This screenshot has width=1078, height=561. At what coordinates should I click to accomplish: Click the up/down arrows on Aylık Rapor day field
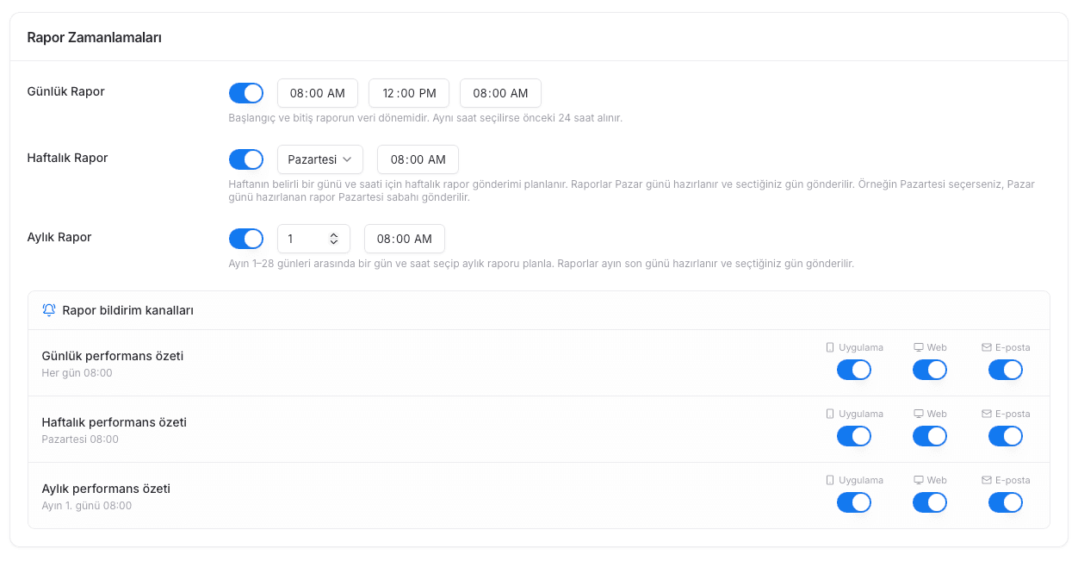[334, 239]
